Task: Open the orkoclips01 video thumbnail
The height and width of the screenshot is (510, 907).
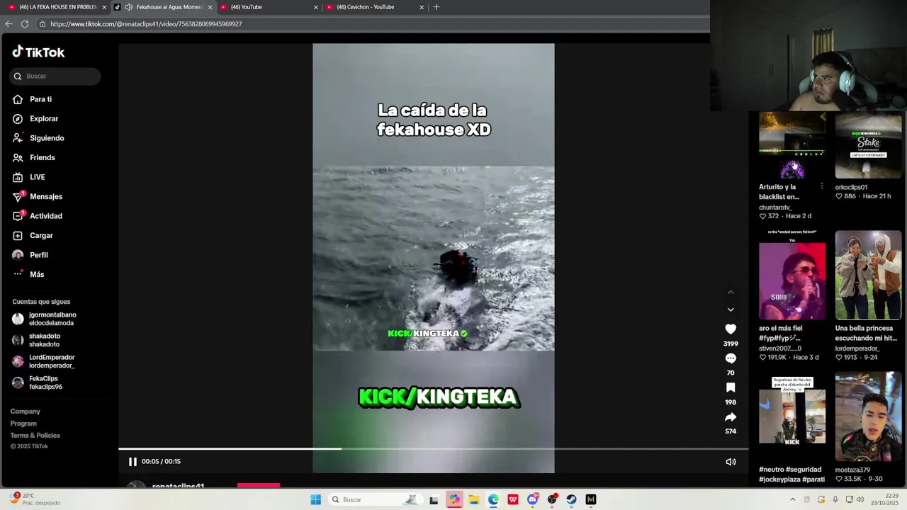Action: pos(868,146)
